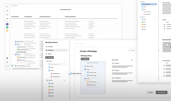Click the Search field in Create a WorkApp
The height and width of the screenshot is (101, 171).
coord(133,50)
